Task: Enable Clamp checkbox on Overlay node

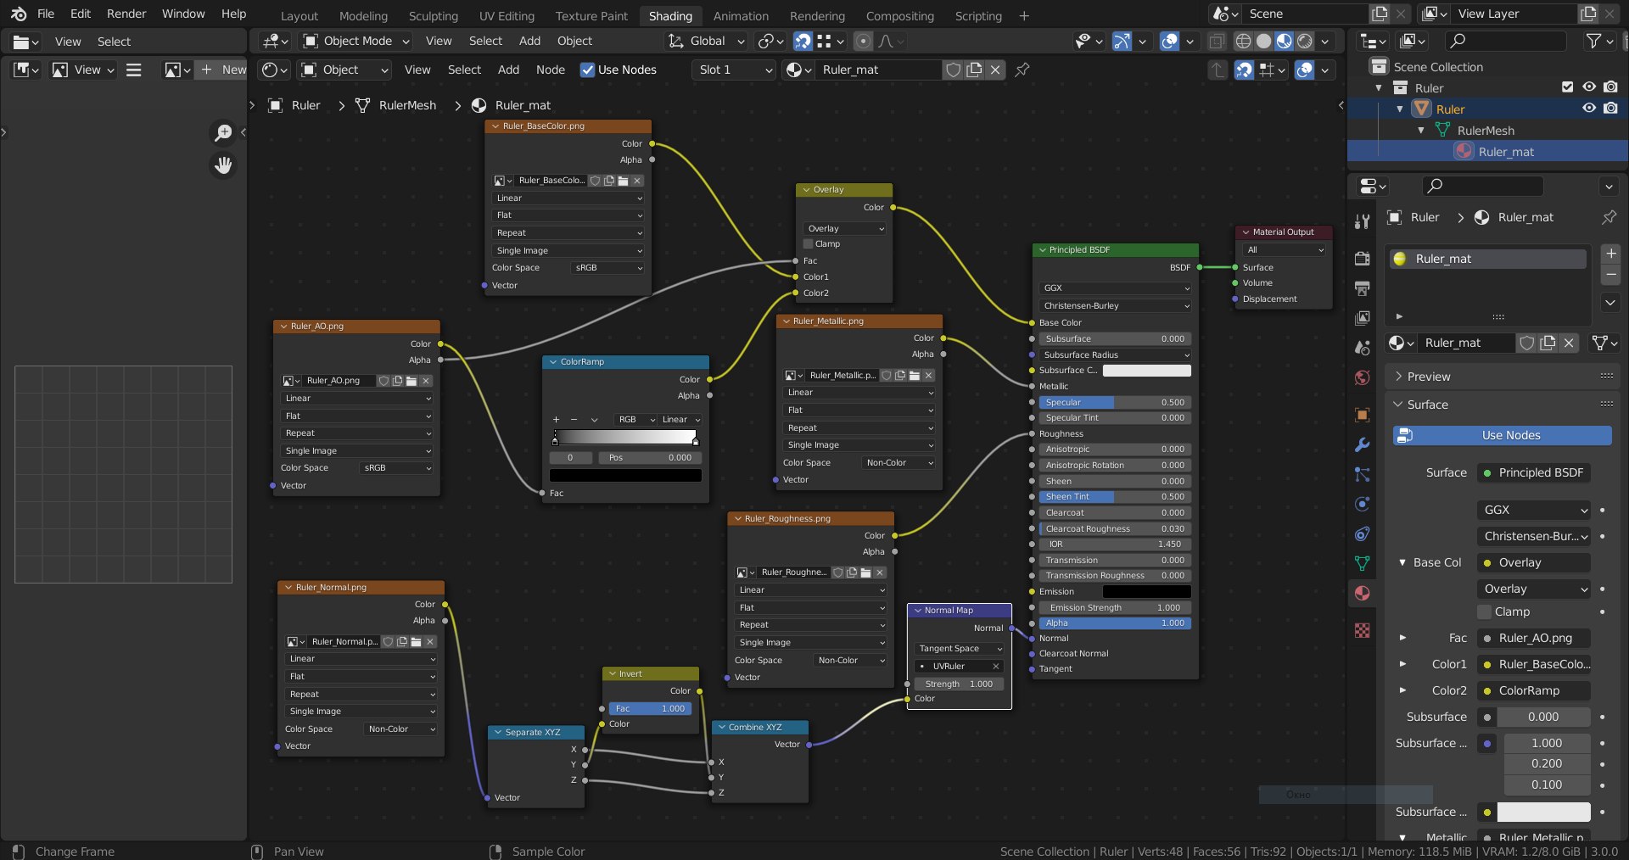Action: pyautogui.click(x=809, y=244)
